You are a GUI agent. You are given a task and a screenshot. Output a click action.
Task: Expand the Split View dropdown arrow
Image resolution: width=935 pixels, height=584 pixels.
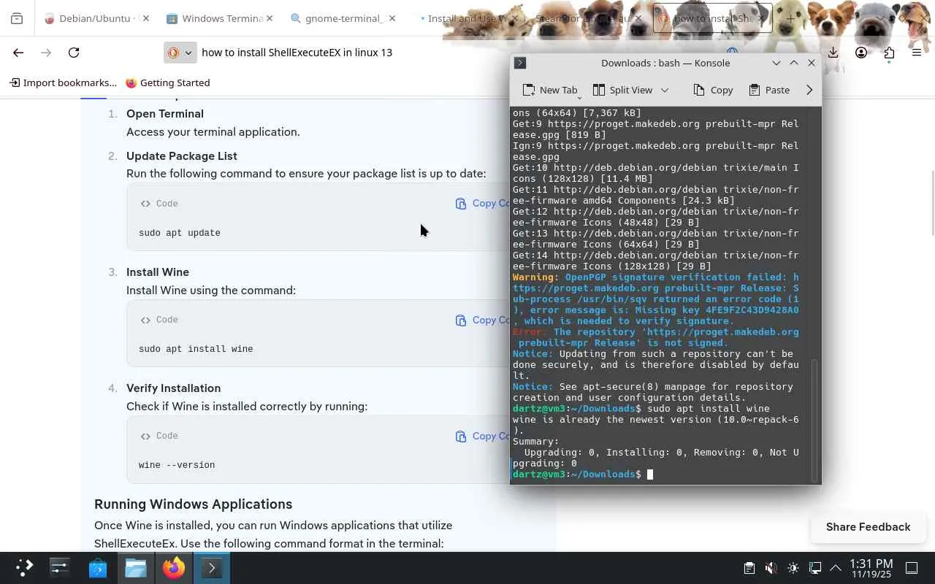[665, 90]
